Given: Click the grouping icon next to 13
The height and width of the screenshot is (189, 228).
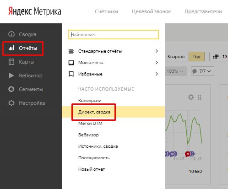Looking at the screenshot, I should [216, 57].
